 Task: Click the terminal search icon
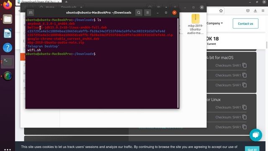point(139,13)
